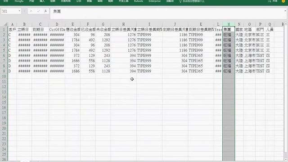This screenshot has height=162, width=288.
Task: Click header cell 國家
Action: coord(239,29)
